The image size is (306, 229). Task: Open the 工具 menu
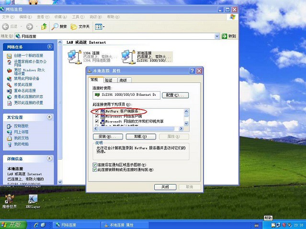[78, 17]
